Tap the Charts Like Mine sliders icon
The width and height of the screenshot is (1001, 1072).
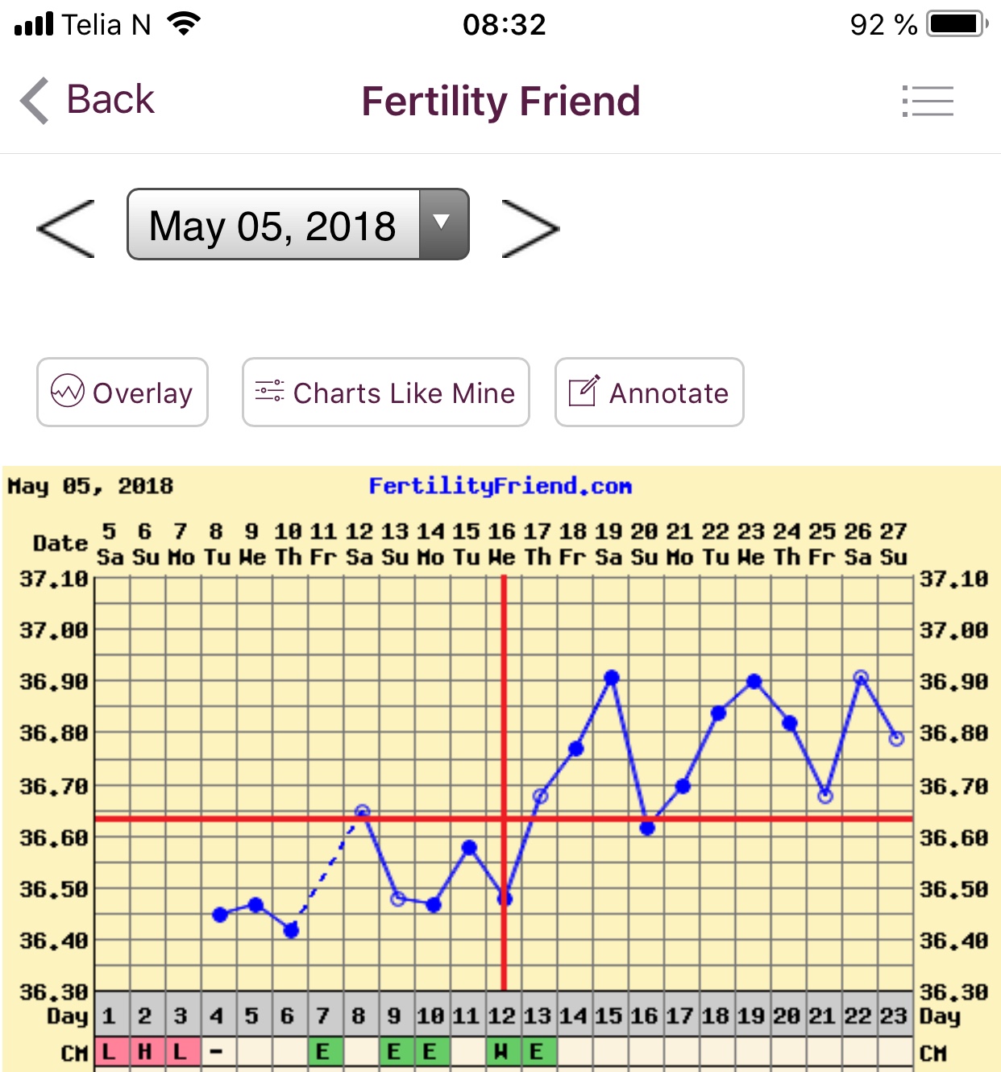[269, 392]
